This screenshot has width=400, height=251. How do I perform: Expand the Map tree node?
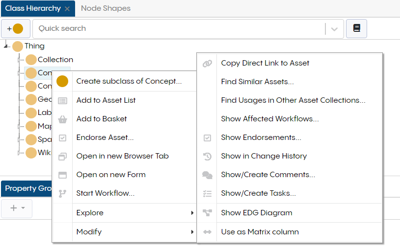coord(19,126)
